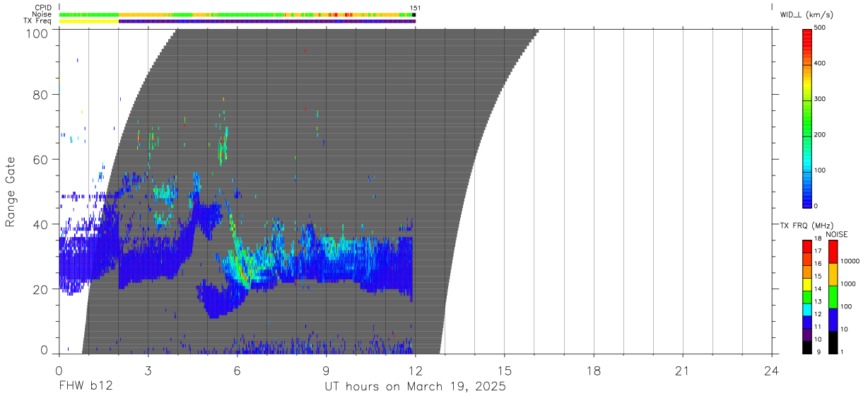The image size is (868, 401).
Task: Click '16' on the TX FRQ legend
Action: [x=819, y=263]
